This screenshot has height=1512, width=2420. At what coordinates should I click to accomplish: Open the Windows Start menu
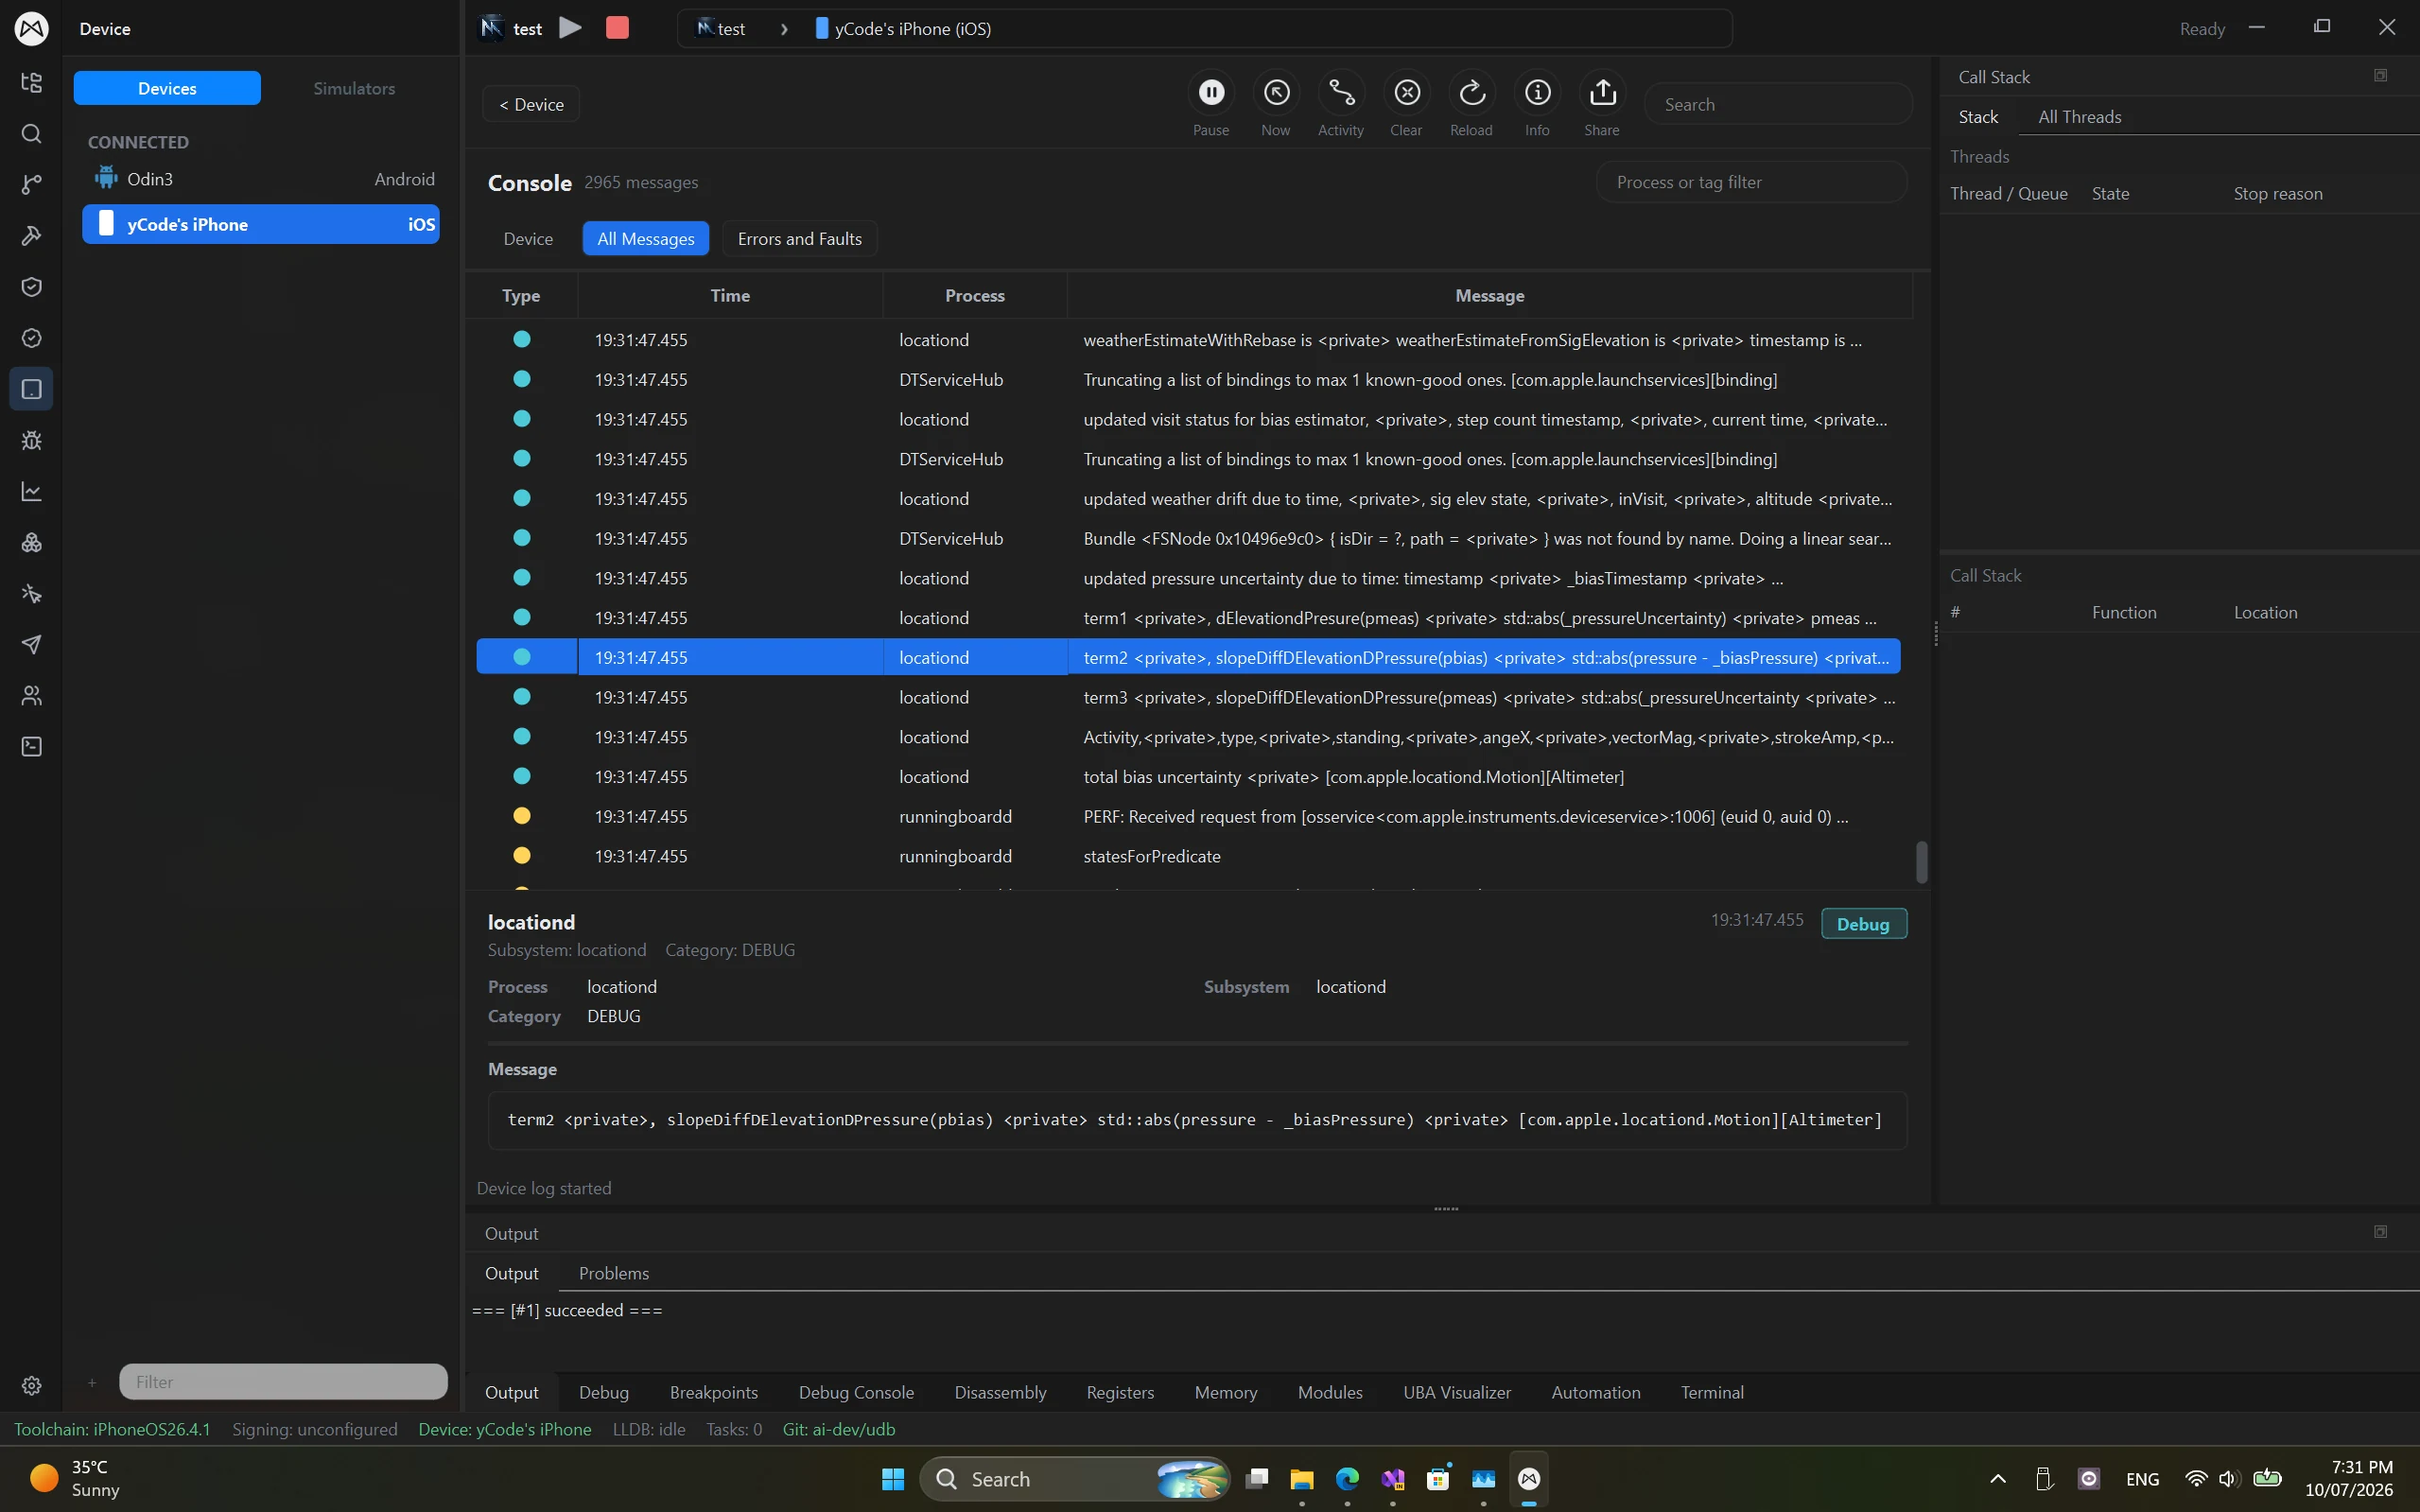(893, 1479)
